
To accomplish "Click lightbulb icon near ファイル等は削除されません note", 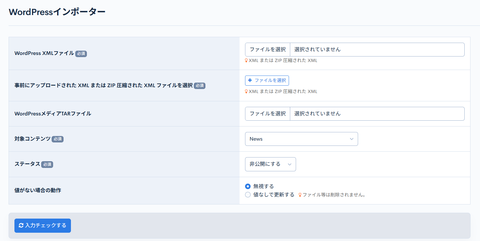I will click(300, 194).
